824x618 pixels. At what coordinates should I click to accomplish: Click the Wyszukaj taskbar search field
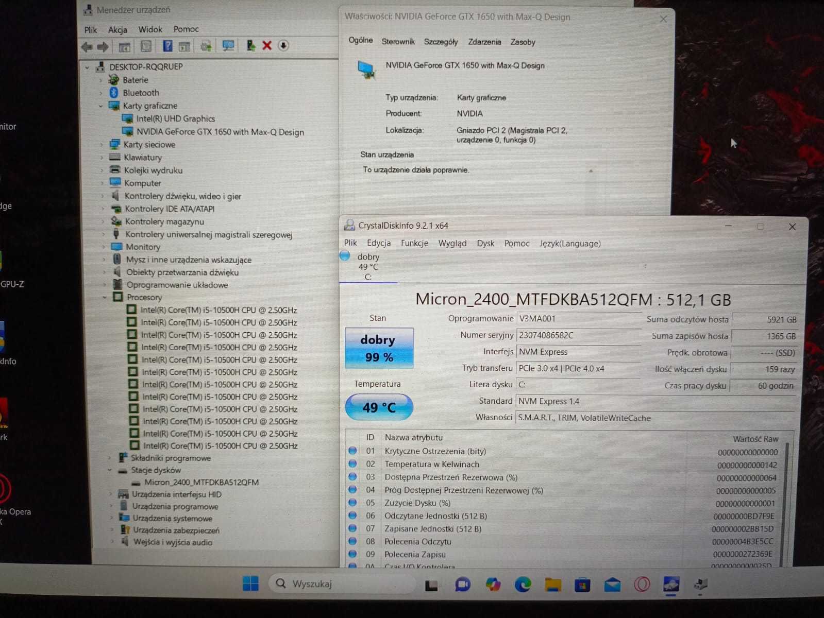(342, 583)
